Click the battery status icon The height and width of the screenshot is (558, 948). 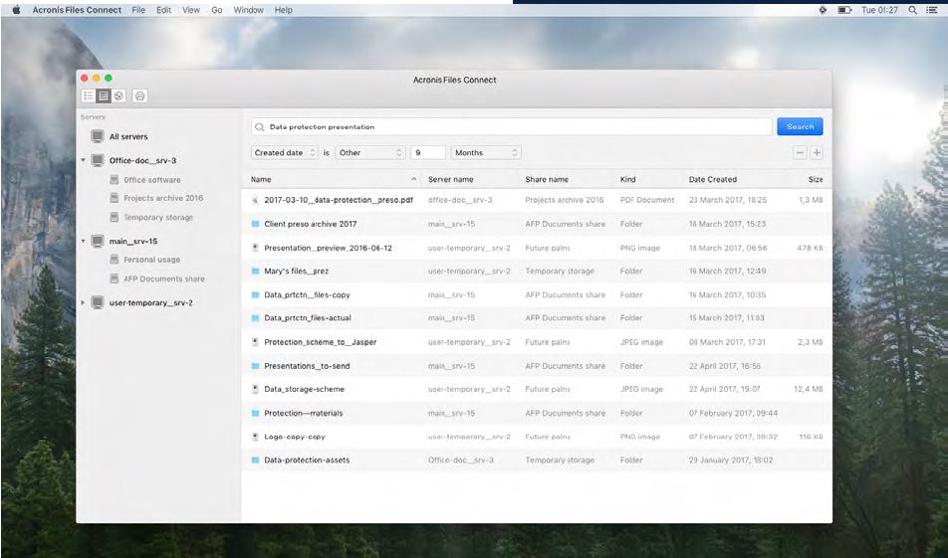click(844, 10)
